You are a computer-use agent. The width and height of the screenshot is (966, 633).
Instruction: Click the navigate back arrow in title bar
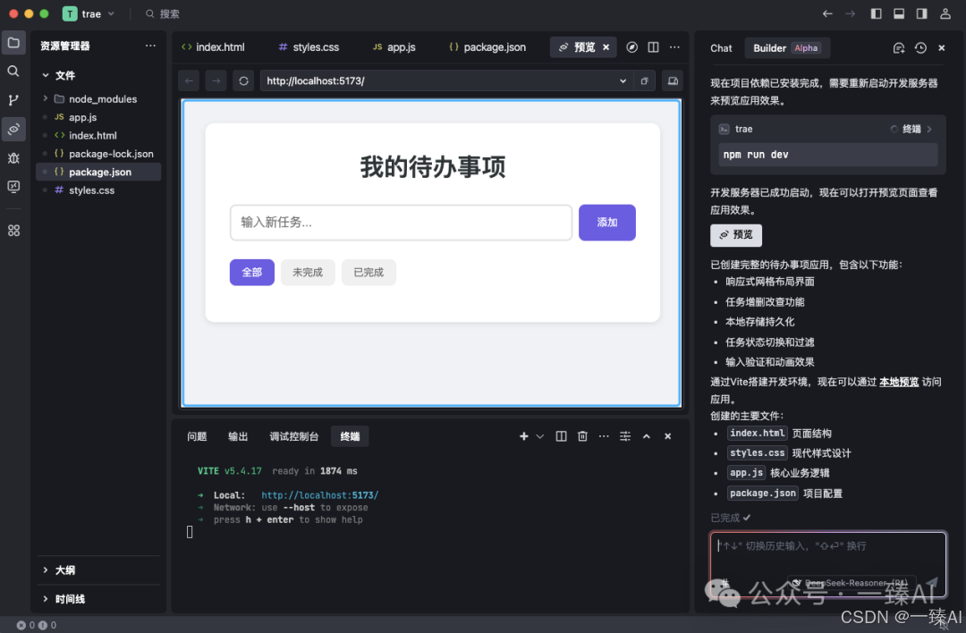click(x=827, y=13)
